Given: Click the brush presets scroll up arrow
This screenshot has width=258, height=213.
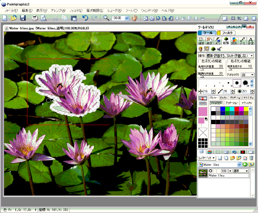Looking at the screenshot, I should 252,81.
